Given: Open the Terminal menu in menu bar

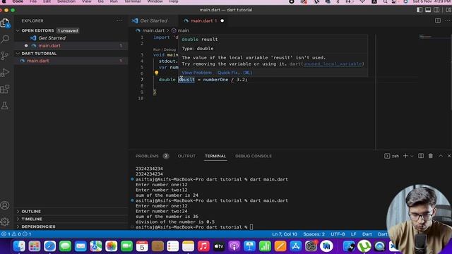Looking at the screenshot, I should pyautogui.click(x=132, y=1).
